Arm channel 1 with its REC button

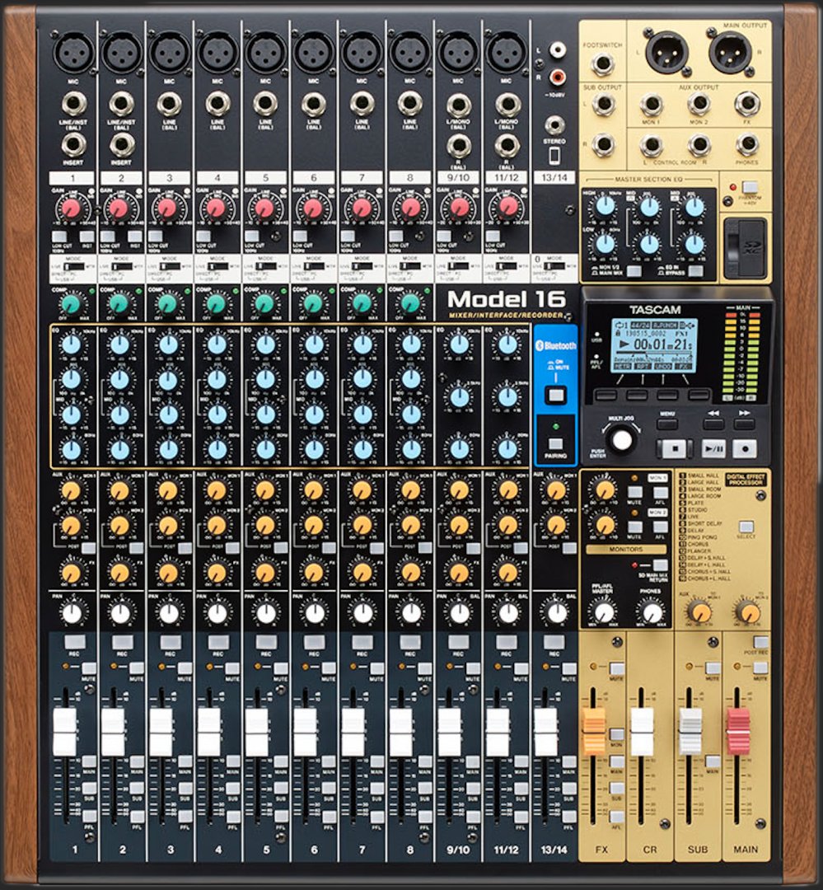pyautogui.click(x=74, y=642)
